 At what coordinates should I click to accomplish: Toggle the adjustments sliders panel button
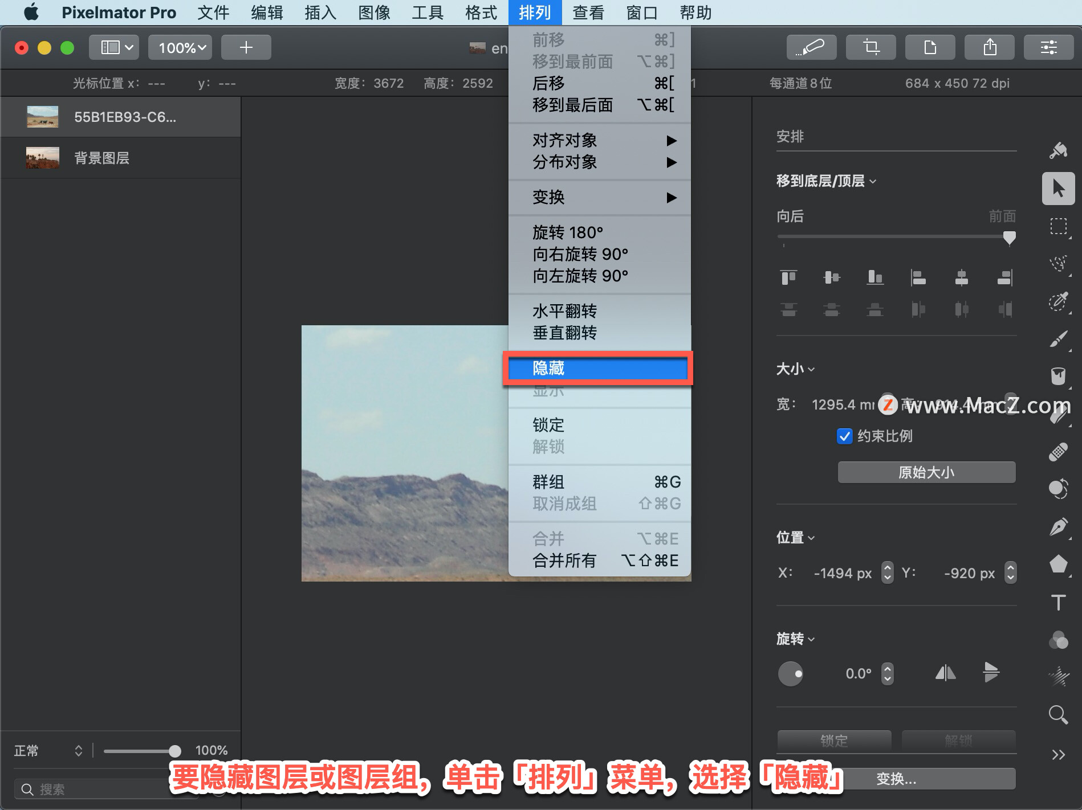[1049, 47]
